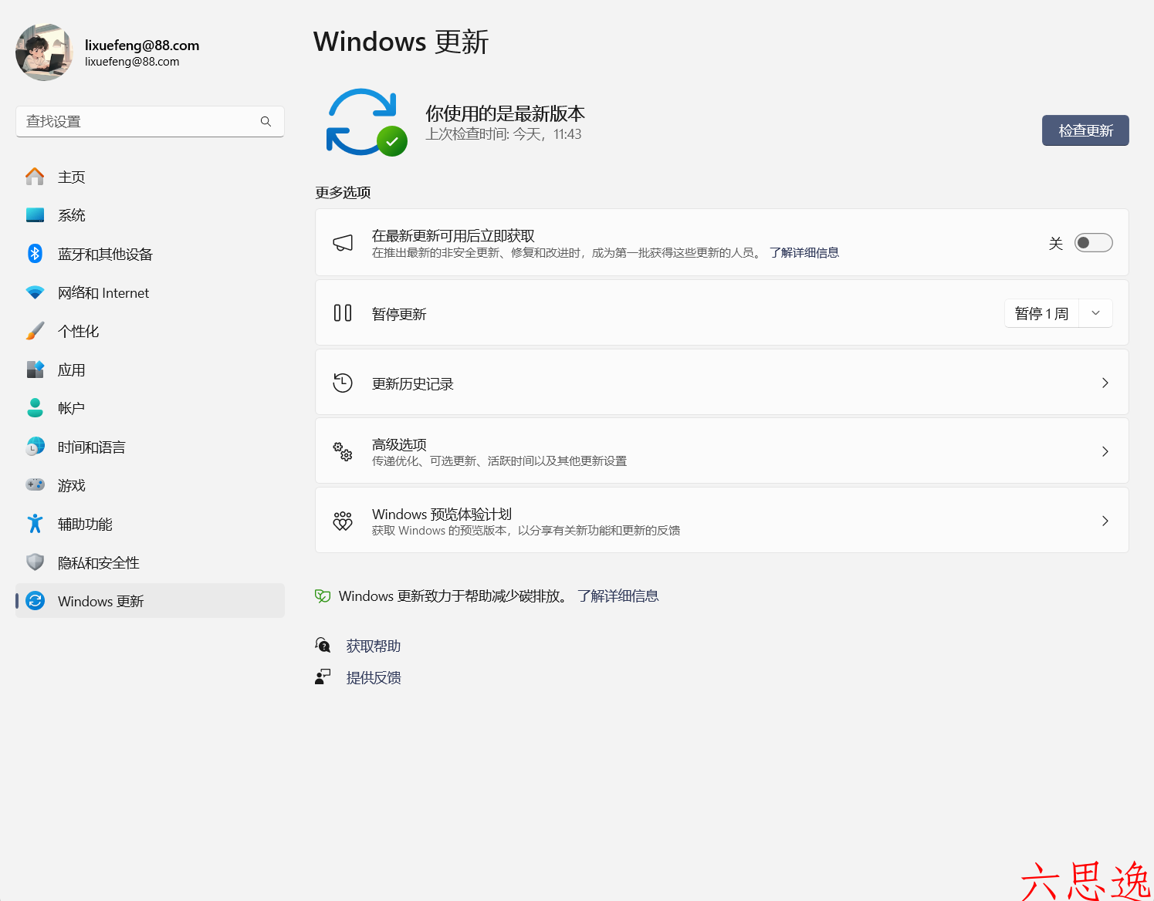Screen dimensions: 1154x901
Task: Open 了解详细信息 link about carbon emissions
Action: [x=618, y=596]
